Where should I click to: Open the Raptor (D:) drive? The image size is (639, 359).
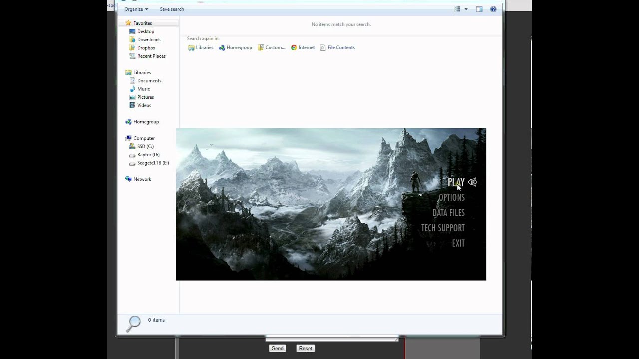click(148, 155)
